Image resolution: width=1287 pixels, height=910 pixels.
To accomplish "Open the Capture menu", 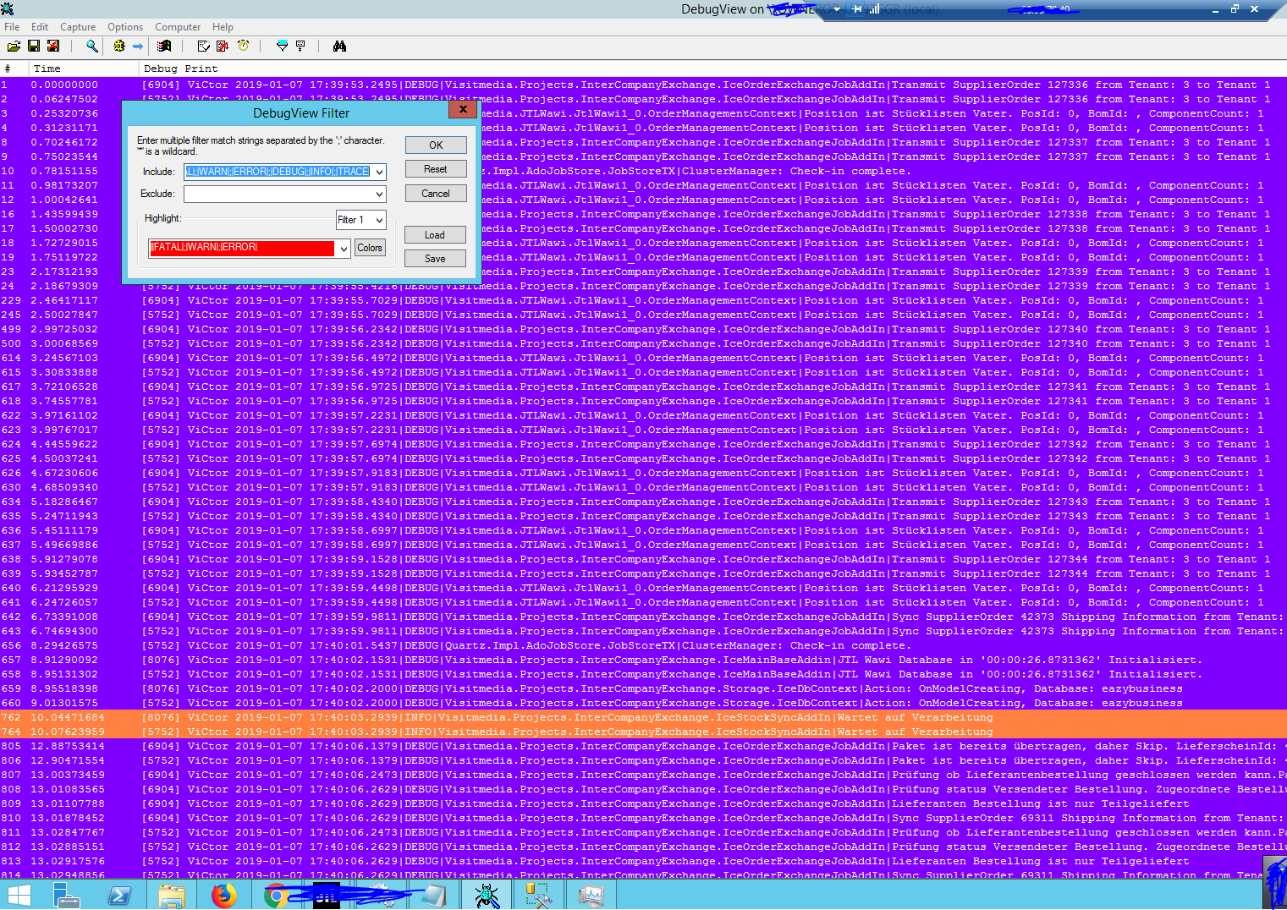I will [x=78, y=27].
